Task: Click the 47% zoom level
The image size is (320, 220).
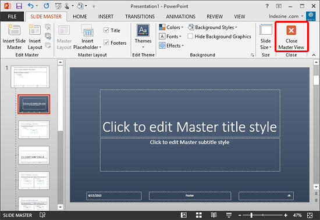Action: point(297,215)
